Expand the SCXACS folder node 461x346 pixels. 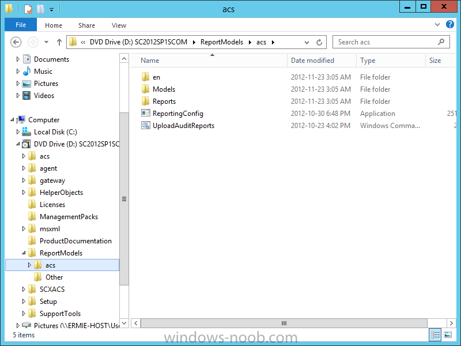(24, 289)
